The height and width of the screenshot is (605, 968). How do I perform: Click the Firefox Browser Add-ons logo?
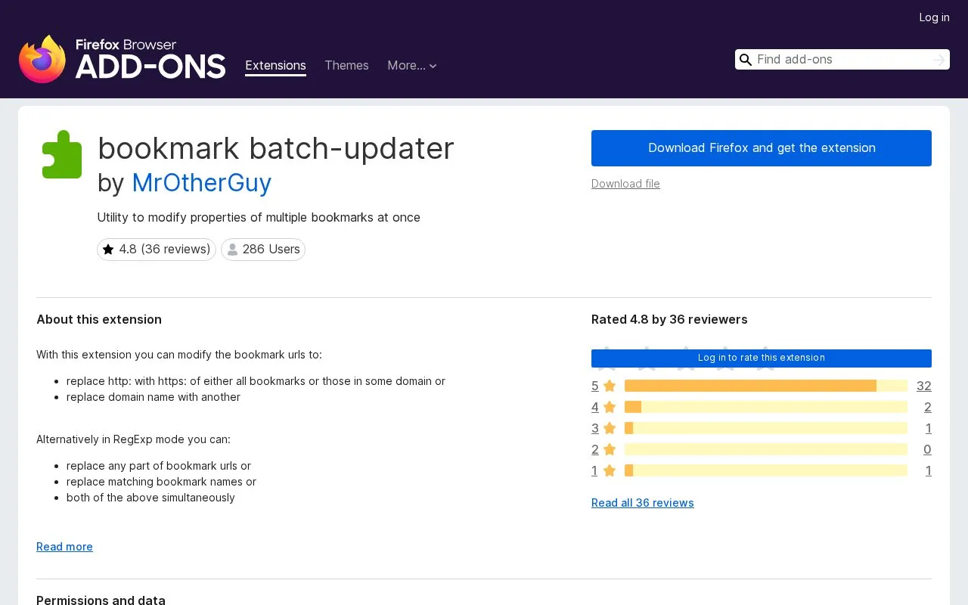point(123,58)
